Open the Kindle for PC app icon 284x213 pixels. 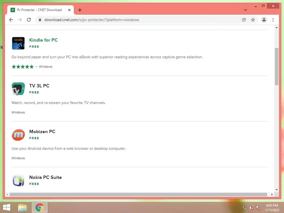click(18, 43)
